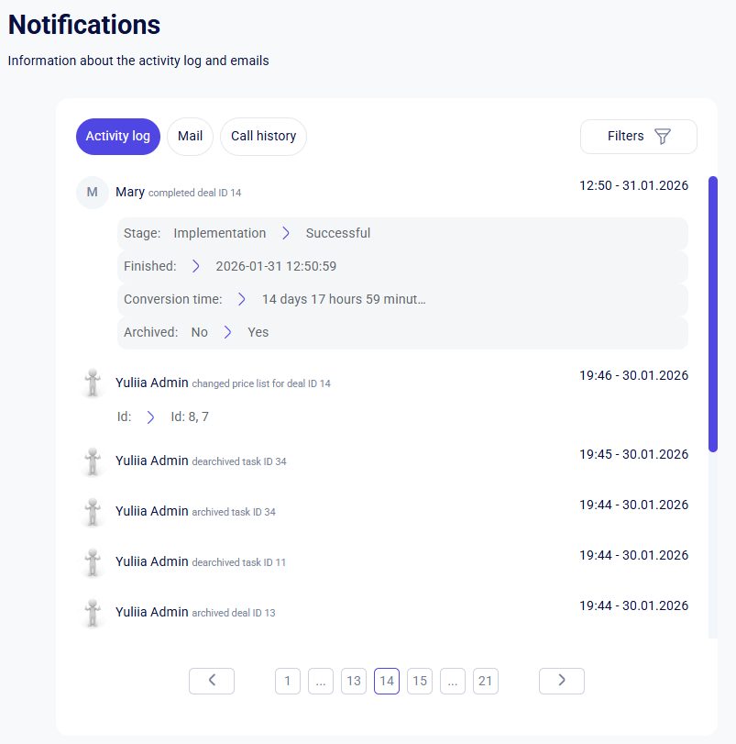Click Mary's 'M' avatar
736x744 pixels.
click(x=93, y=192)
